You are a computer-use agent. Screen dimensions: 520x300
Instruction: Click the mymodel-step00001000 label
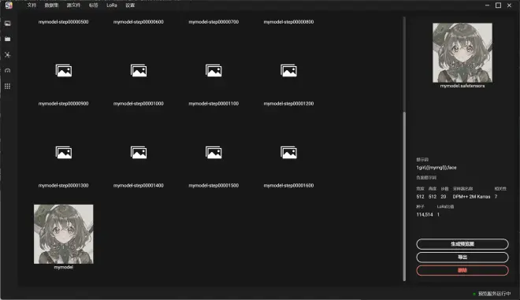(x=139, y=104)
